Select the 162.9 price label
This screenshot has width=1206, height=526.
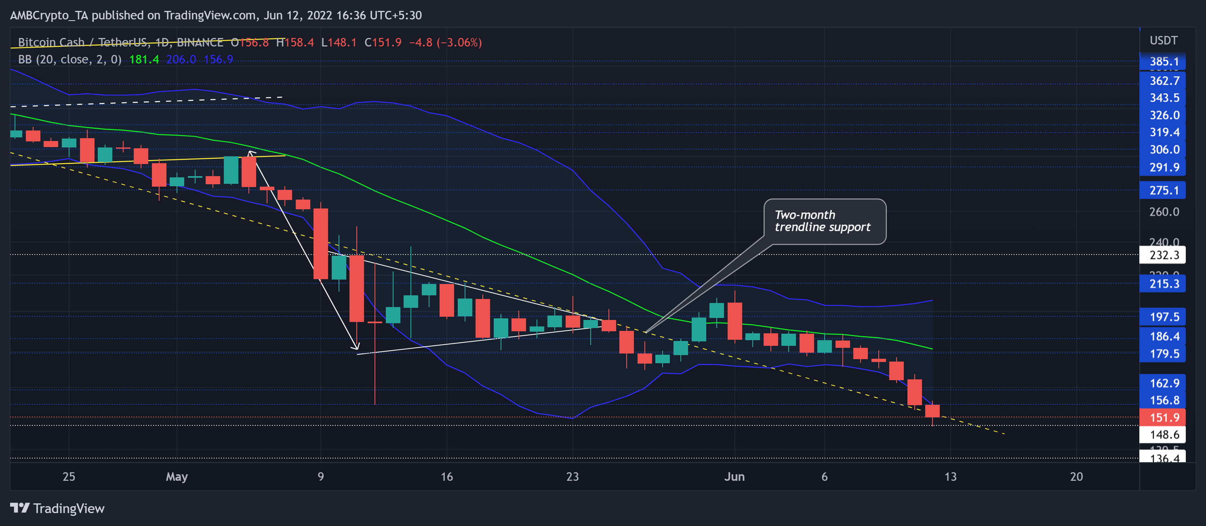1162,383
